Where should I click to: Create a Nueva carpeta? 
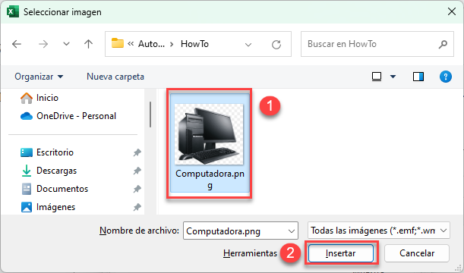click(115, 77)
